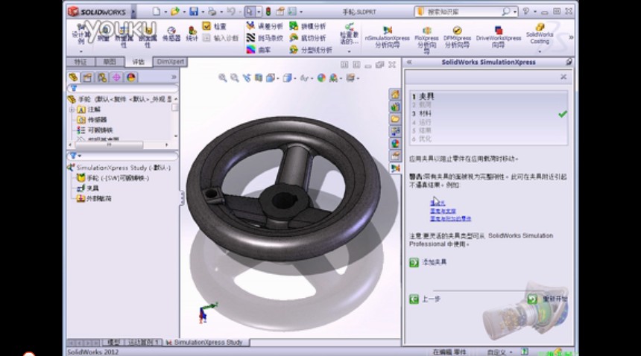Expand the SolidWorks logo menu arrow
Viewport: 641px width, 356px height.
pyautogui.click(x=133, y=12)
